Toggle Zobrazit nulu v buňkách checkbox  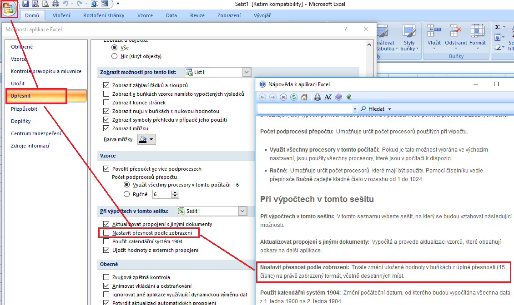(x=106, y=111)
